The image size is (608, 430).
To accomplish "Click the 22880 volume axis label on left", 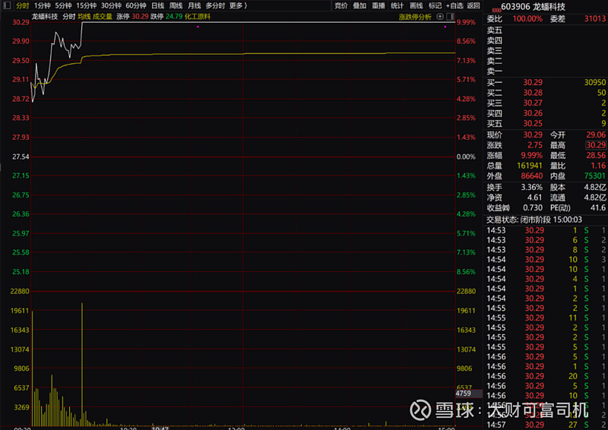I will [20, 291].
